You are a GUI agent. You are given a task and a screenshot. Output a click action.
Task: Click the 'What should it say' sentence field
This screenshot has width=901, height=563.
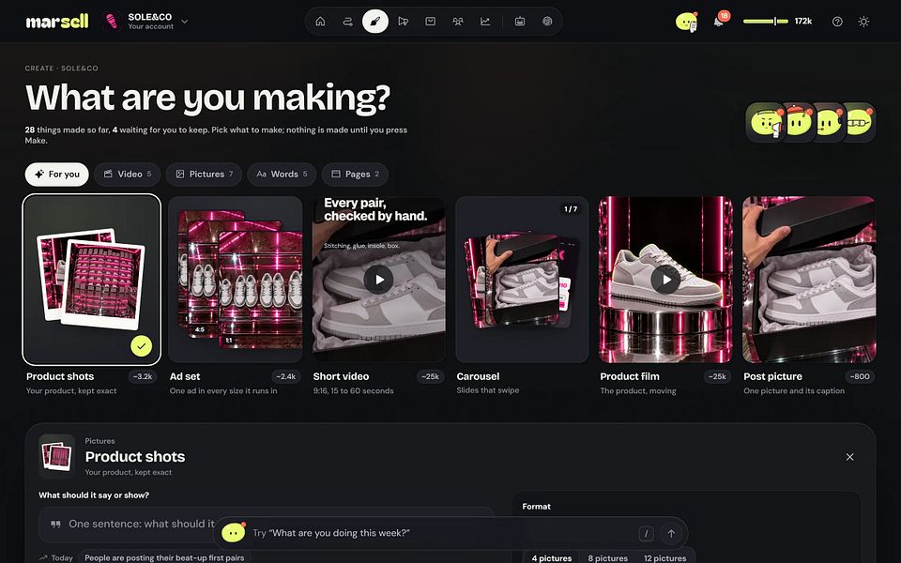266,524
